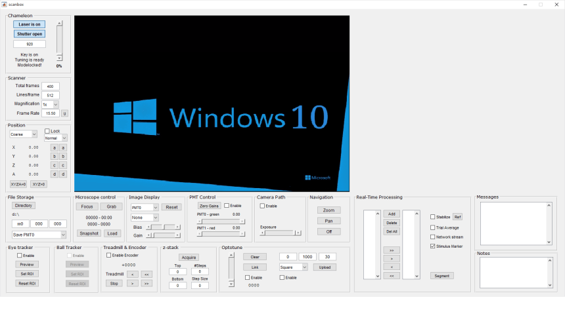The image size is (565, 310).
Task: Click the Off button in Navigation
Action: point(328,231)
